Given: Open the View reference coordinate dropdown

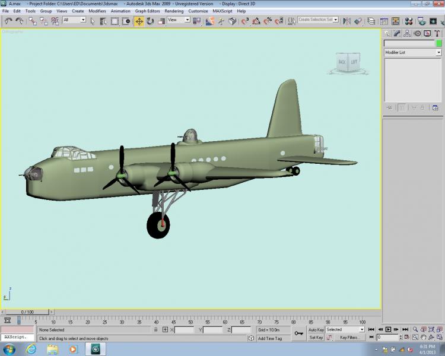Looking at the screenshot, I should point(179,20).
